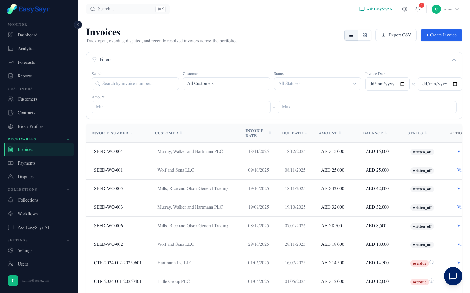
Task: Click the Create Invoice button
Action: [441, 35]
